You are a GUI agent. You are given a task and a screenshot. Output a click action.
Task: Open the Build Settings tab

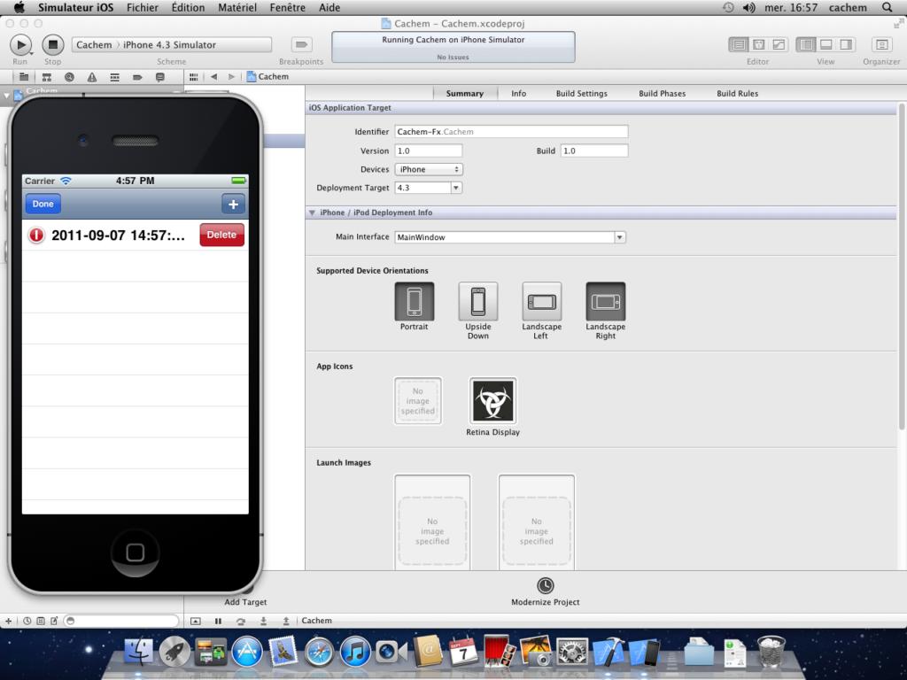[582, 93]
